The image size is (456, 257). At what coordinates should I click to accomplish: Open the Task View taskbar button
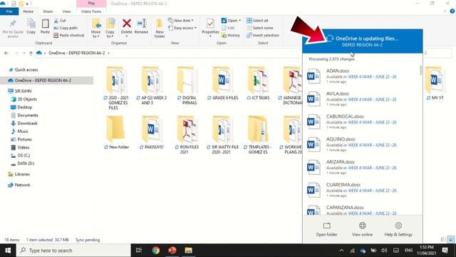coord(139,251)
